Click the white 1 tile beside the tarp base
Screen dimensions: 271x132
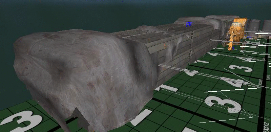[x=141, y=117]
